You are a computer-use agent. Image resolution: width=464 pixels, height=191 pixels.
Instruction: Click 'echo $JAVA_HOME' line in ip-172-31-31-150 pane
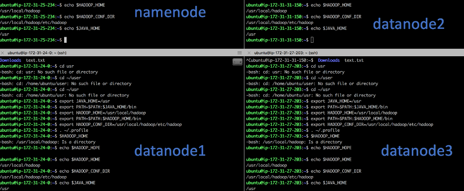tap(328, 28)
